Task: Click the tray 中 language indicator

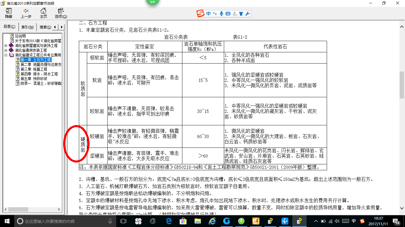Action: pos(354,221)
